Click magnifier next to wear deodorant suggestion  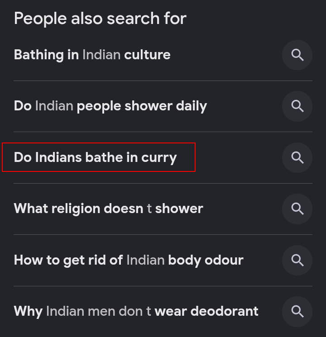tap(297, 312)
